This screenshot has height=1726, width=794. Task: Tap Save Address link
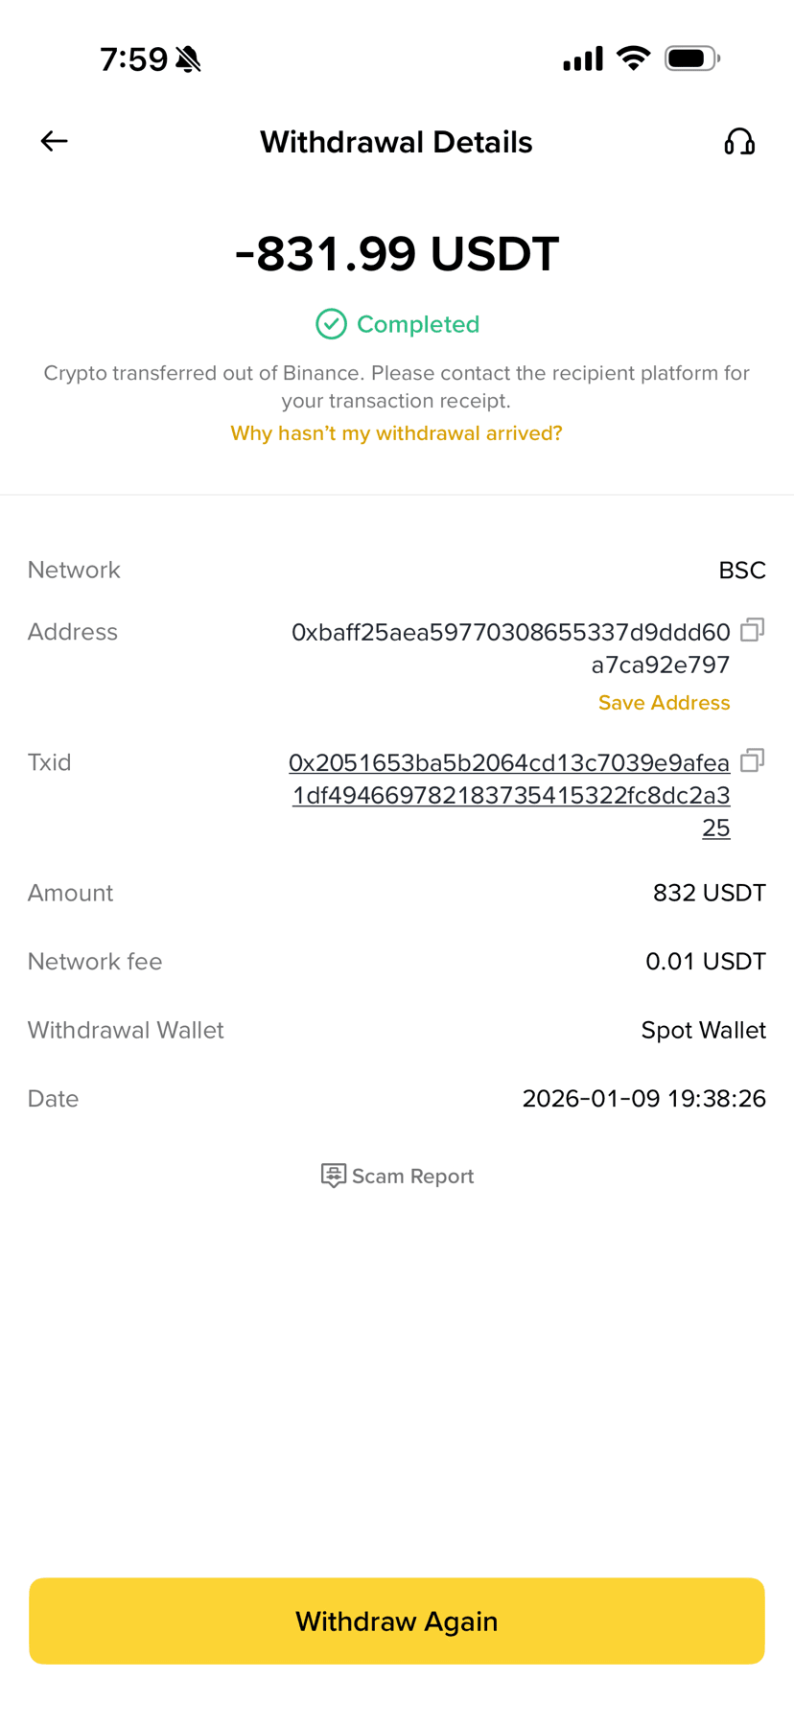click(x=664, y=703)
